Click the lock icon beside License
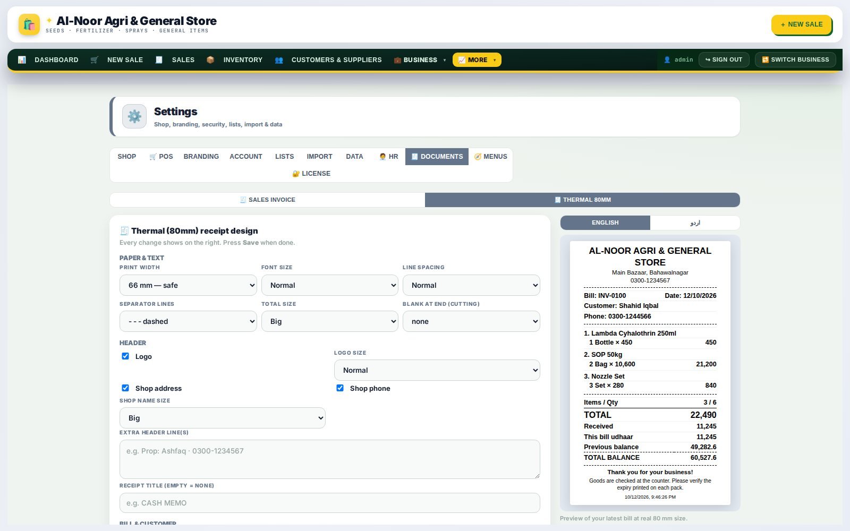Image resolution: width=850 pixels, height=531 pixels. click(296, 174)
